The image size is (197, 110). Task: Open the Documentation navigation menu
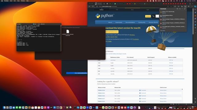pos(130,22)
